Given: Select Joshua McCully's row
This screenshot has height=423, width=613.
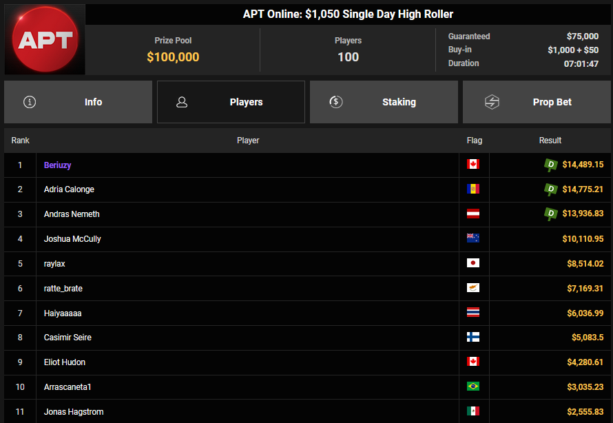Looking at the screenshot, I should point(248,239).
